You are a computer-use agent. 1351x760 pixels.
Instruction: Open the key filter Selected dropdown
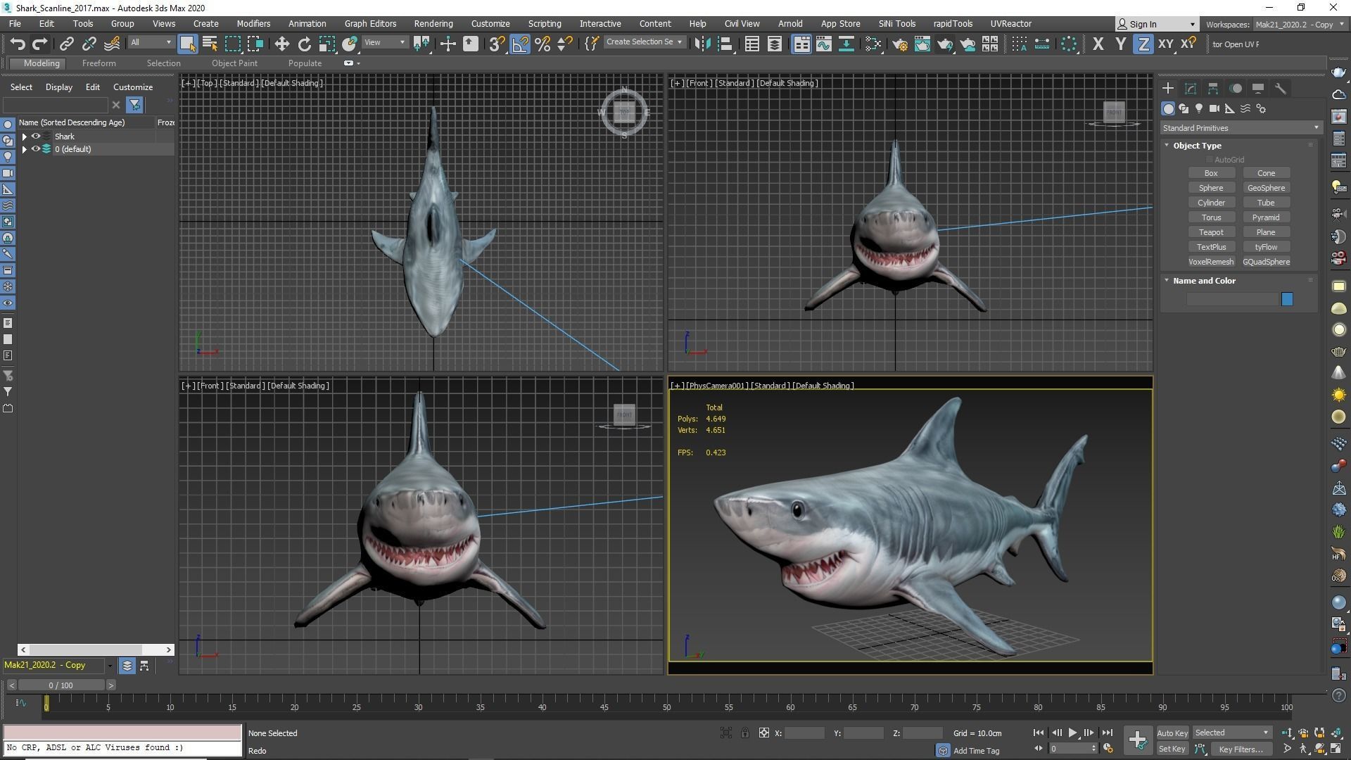click(x=1231, y=733)
